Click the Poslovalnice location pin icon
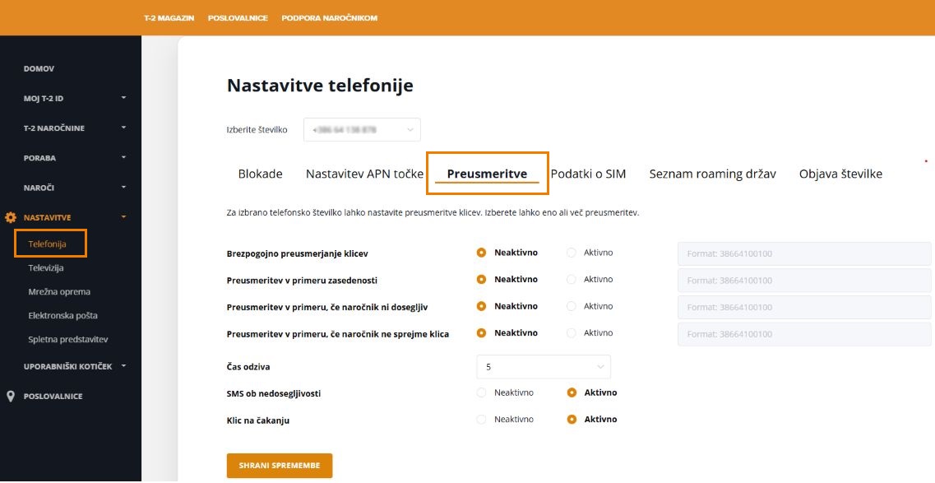 click(11, 396)
